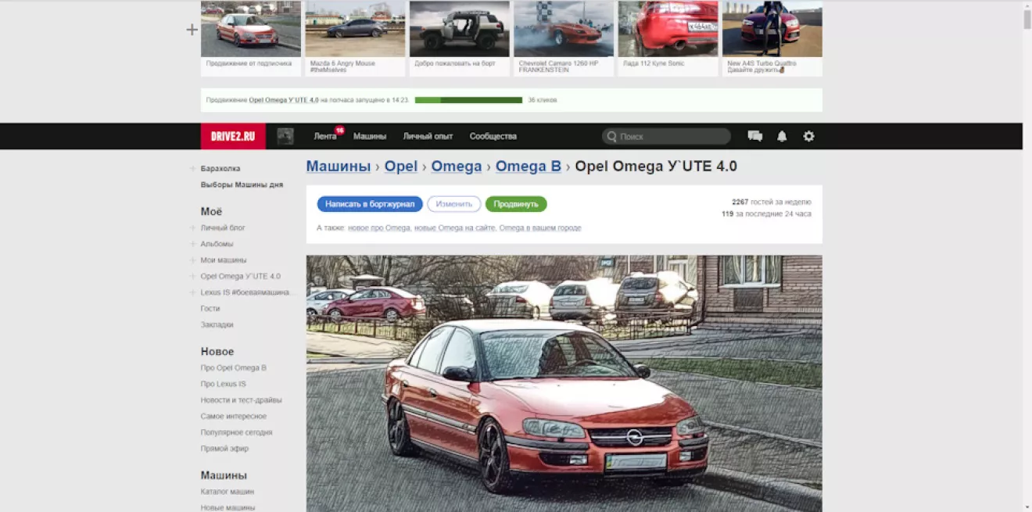This screenshot has height=512, width=1032.
Task: Open the Omega в вашем городе link
Action: click(x=540, y=228)
